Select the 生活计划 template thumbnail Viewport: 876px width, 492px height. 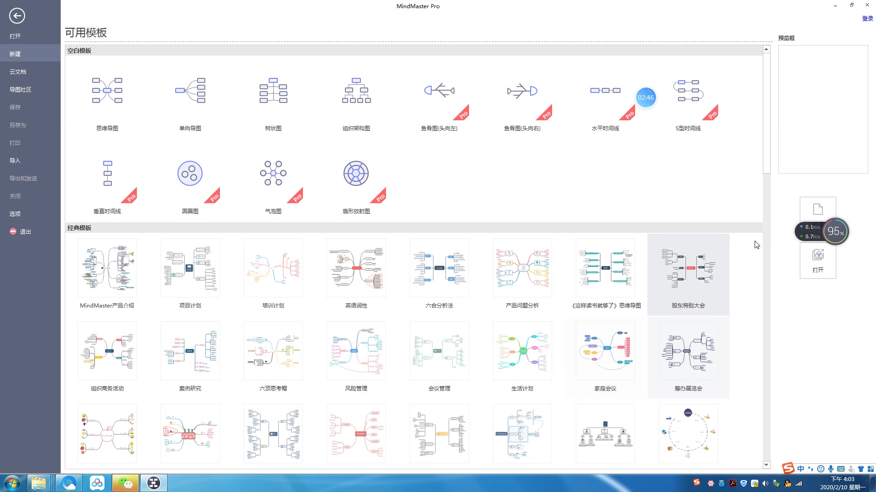click(x=522, y=351)
